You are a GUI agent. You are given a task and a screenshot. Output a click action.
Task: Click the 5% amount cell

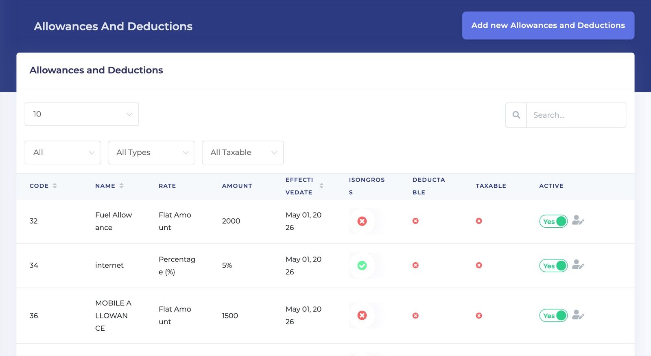(227, 265)
